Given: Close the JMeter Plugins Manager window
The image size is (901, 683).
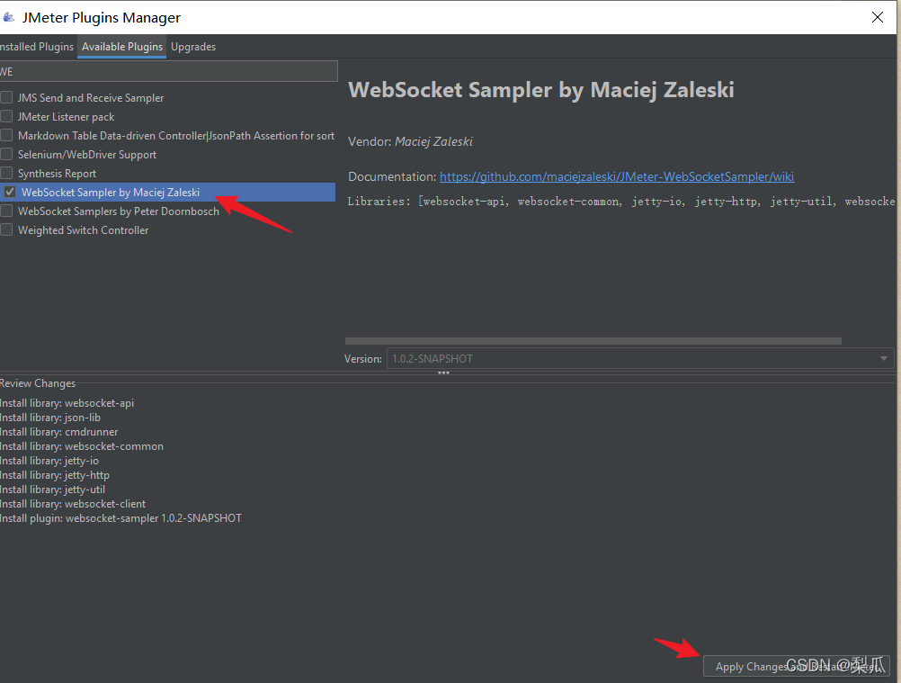Looking at the screenshot, I should [x=877, y=17].
